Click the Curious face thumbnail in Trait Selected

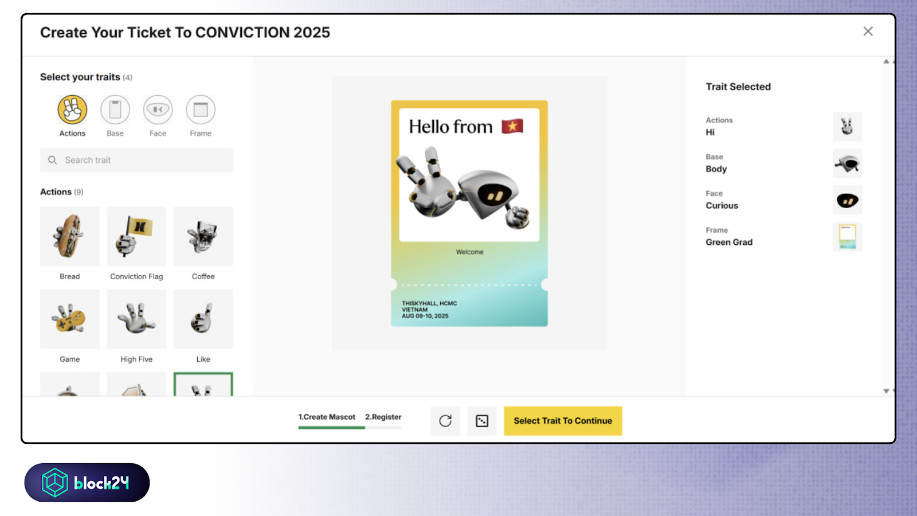click(x=847, y=200)
